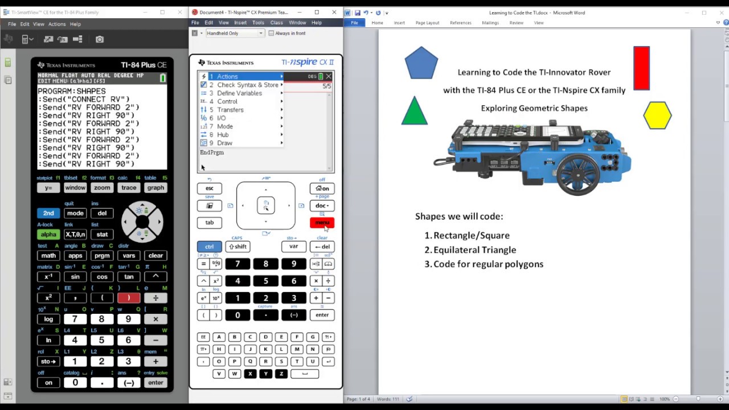
Task: Open the Tools menu in TI-Nspire window
Action: tap(258, 23)
